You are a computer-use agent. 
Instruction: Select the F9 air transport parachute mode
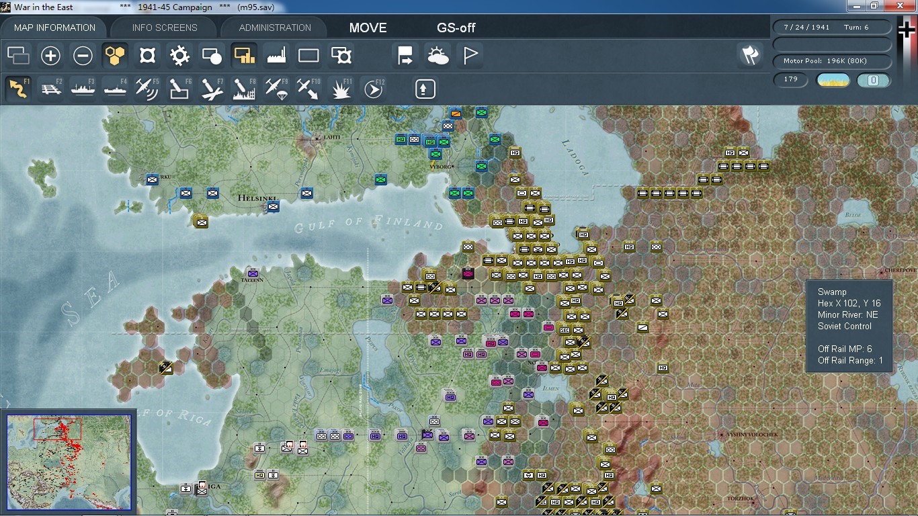coord(276,89)
